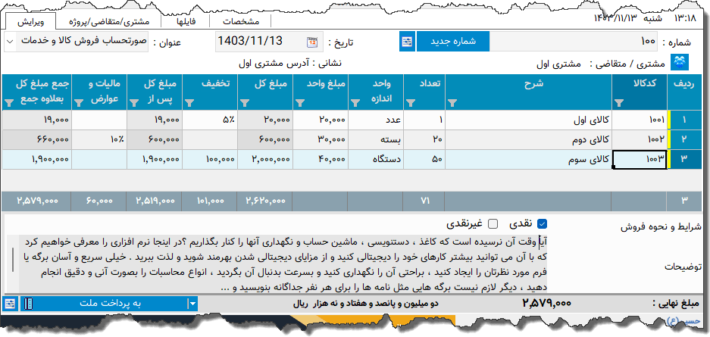Image resolution: width=710 pixels, height=337 pixels.
Task: Click footer quantity sum ۷۱
Action: pos(425,201)
